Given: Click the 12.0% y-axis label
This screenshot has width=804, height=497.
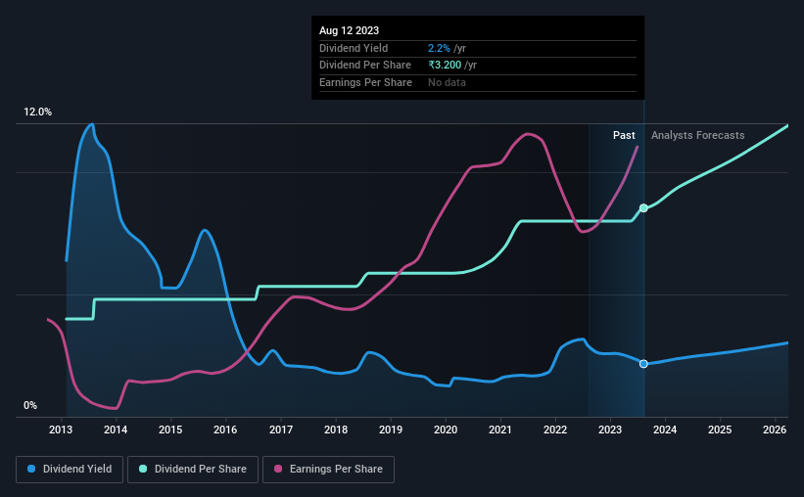Looking at the screenshot, I should [37, 112].
